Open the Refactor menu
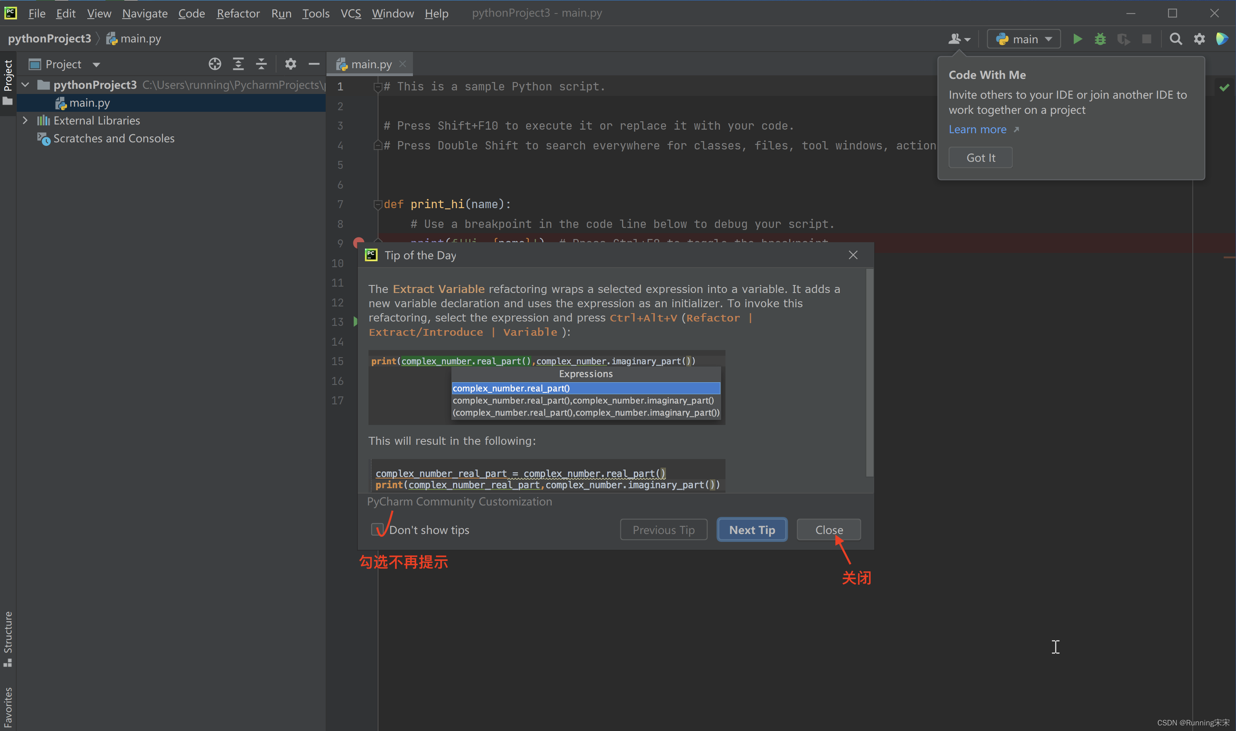Screen dimensions: 1236x731 pyautogui.click(x=238, y=13)
